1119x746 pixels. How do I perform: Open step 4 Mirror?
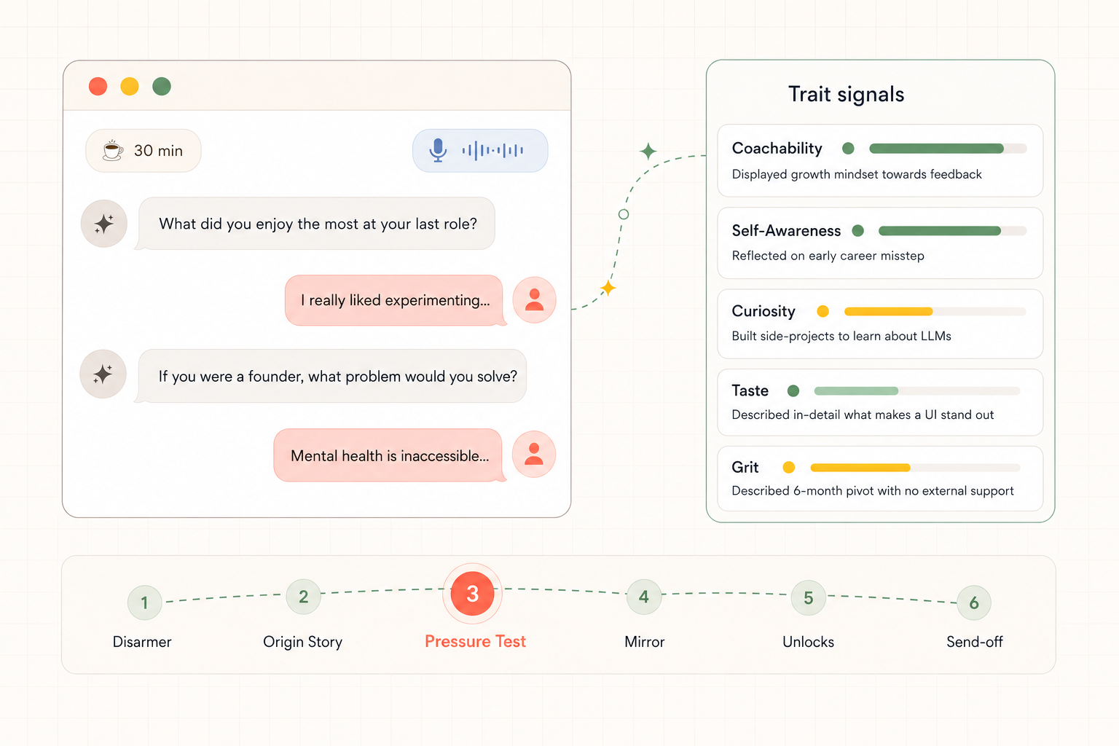tap(644, 597)
